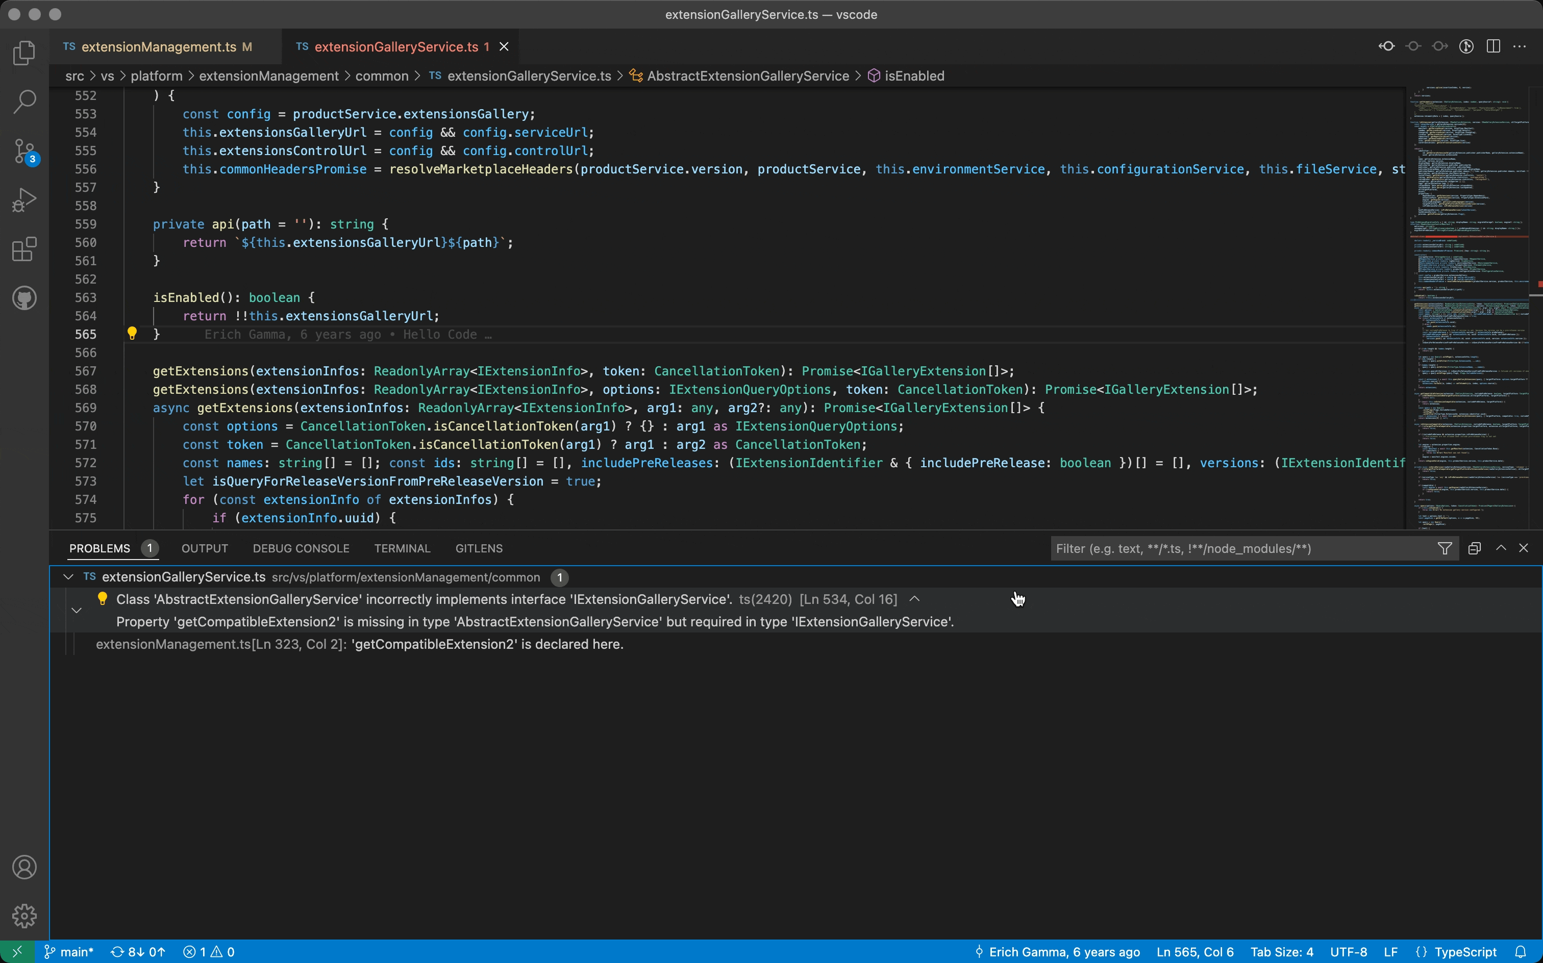Open the Run and Debug view
Image resolution: width=1543 pixels, height=963 pixels.
(24, 199)
